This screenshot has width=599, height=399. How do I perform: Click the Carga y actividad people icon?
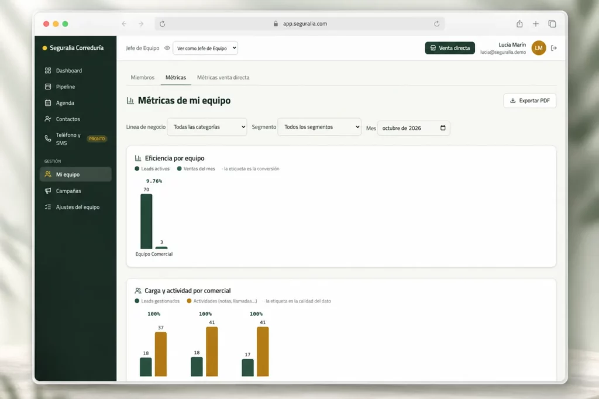coord(138,290)
